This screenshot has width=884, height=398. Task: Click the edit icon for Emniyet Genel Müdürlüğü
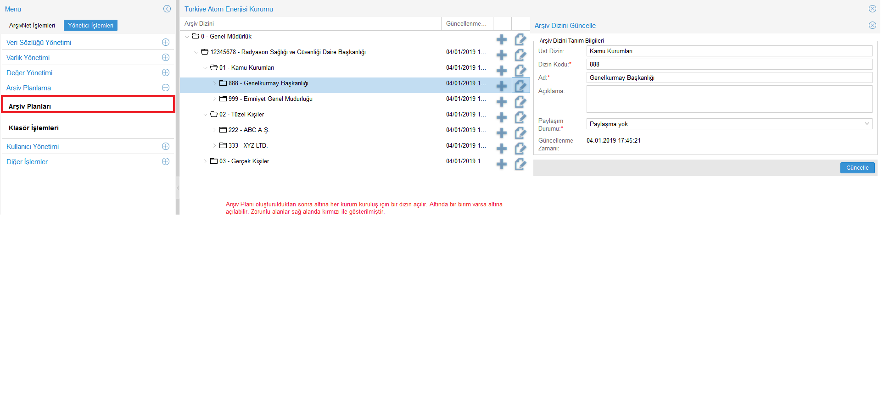[520, 101]
